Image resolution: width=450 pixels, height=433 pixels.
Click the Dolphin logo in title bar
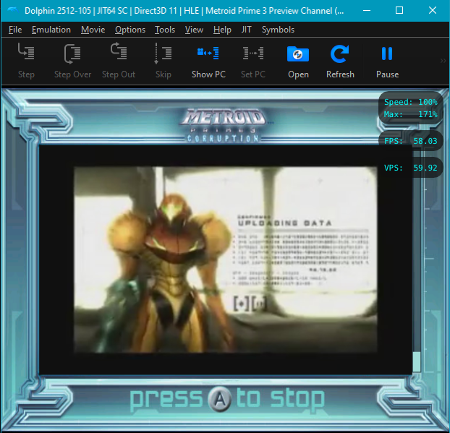pyautogui.click(x=12, y=11)
